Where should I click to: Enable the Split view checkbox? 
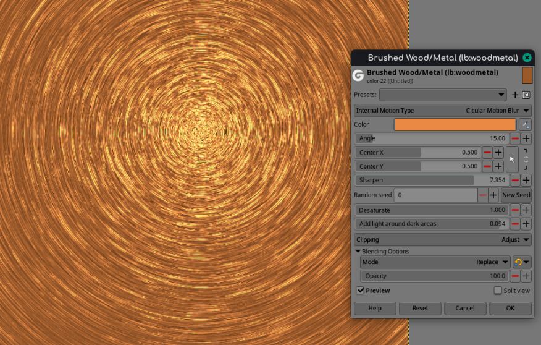(x=498, y=291)
